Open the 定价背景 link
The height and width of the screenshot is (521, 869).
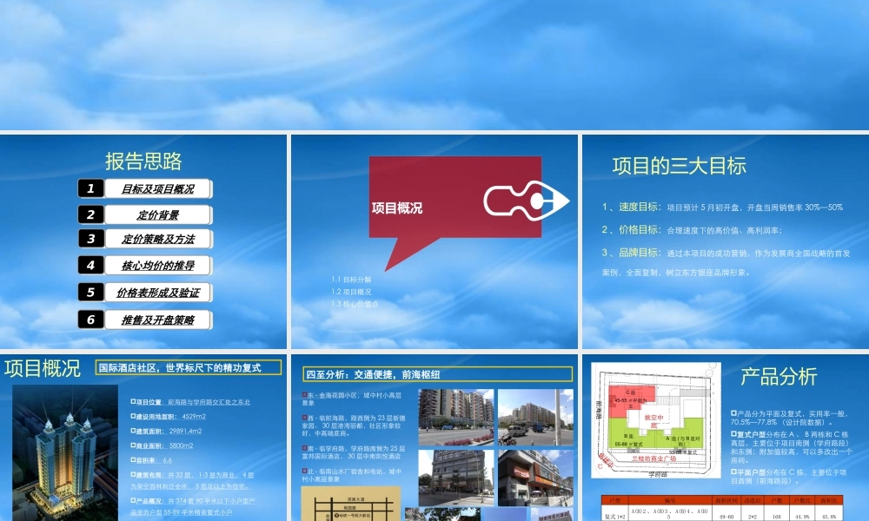pos(158,214)
